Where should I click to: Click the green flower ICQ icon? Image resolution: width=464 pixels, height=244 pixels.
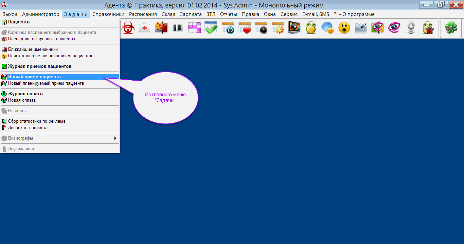coord(451,28)
